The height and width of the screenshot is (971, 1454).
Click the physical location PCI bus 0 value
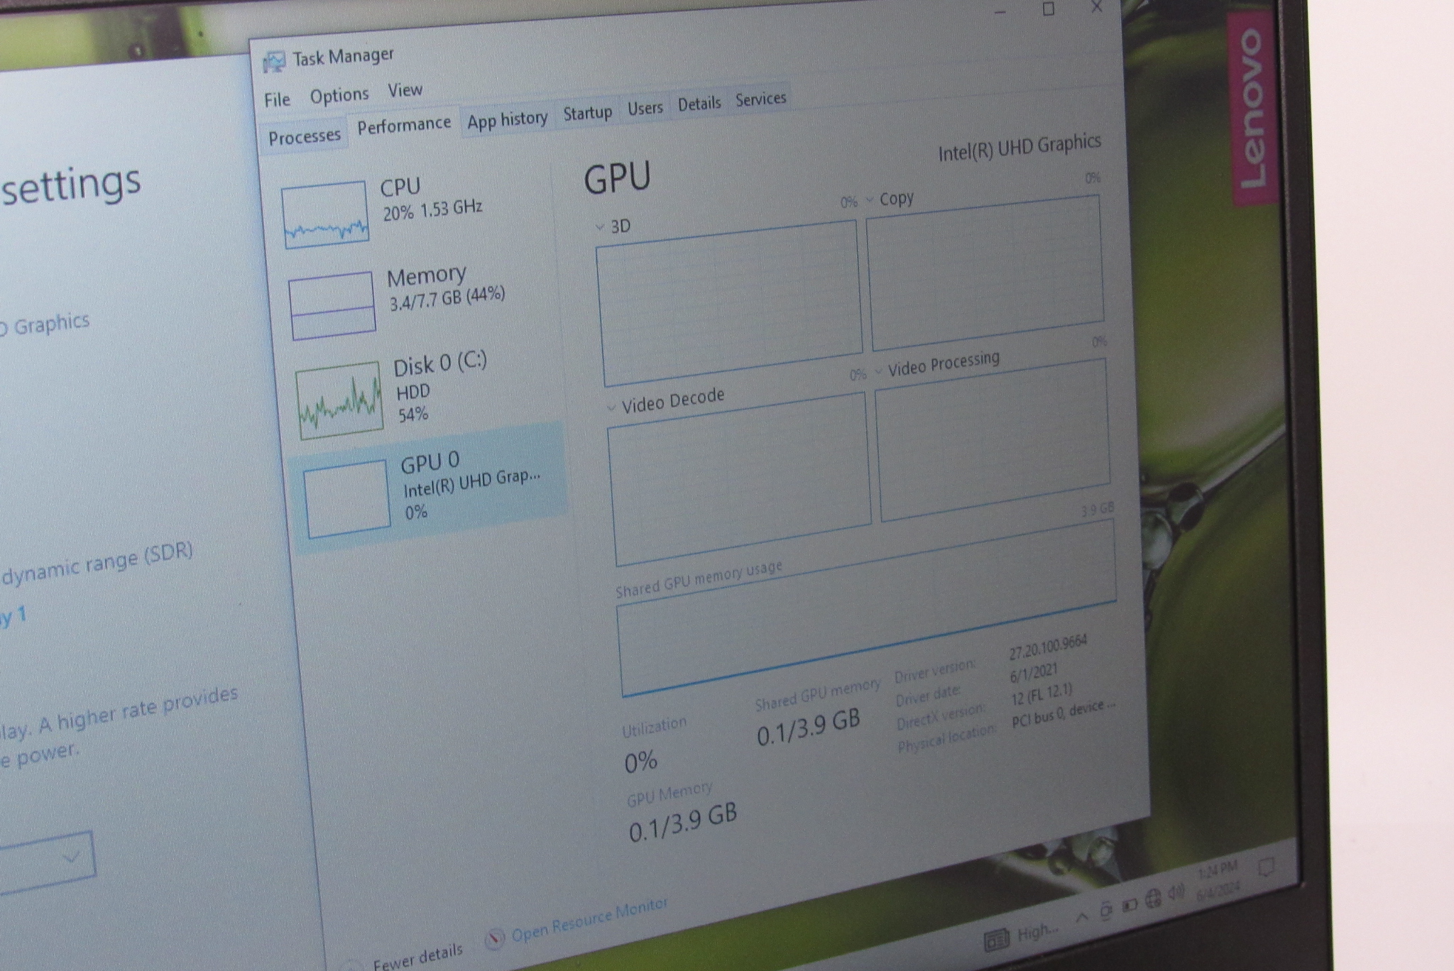point(1063,713)
